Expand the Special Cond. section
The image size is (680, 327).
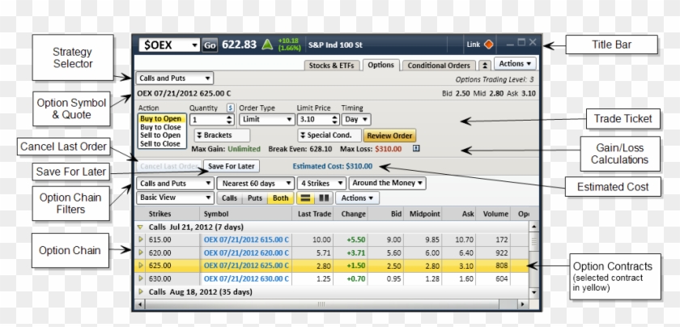(329, 135)
